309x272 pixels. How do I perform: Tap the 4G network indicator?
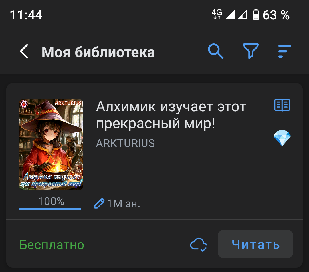pos(217,14)
